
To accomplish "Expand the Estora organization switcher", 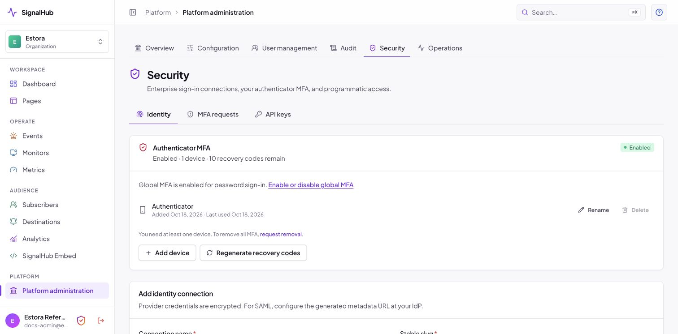I will tap(57, 42).
